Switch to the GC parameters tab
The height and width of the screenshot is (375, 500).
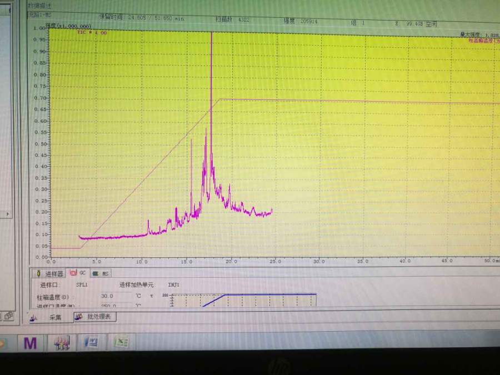[x=78, y=273]
